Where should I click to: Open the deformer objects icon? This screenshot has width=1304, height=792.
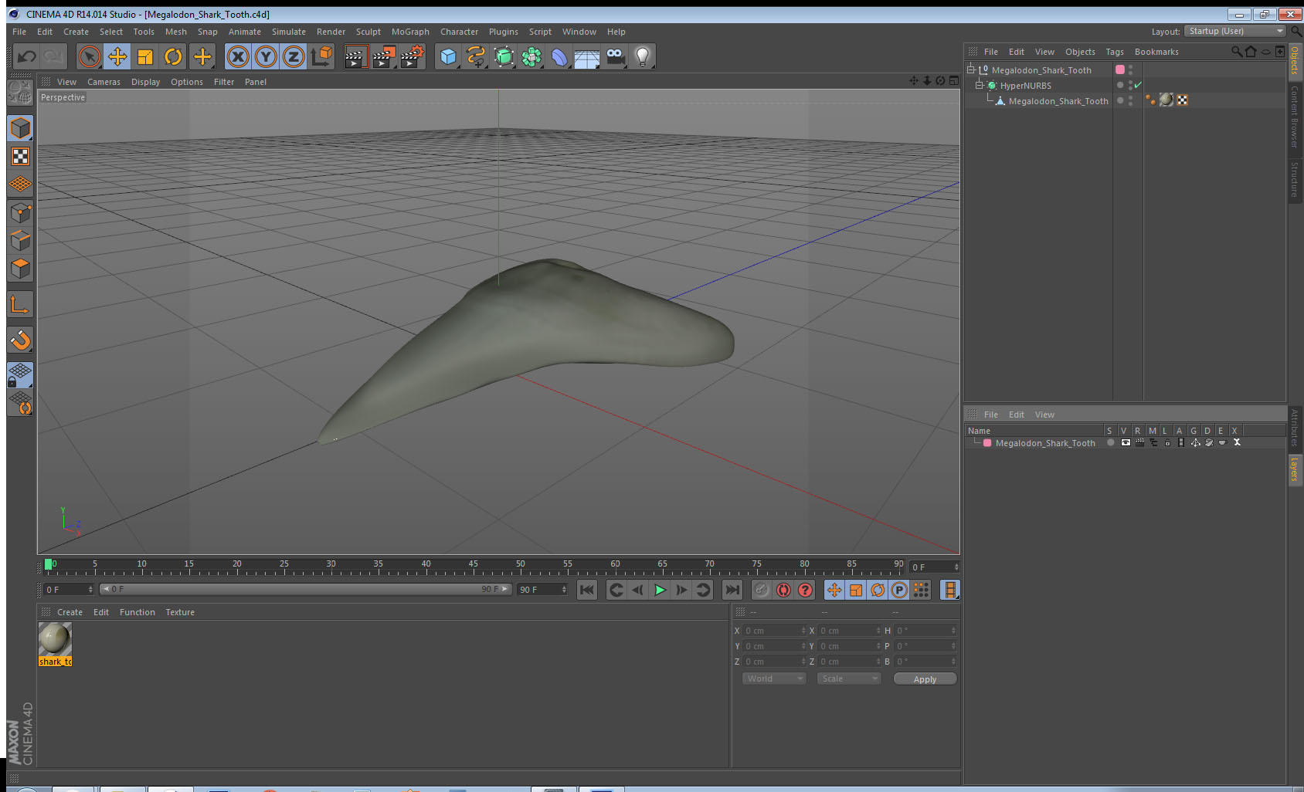[559, 56]
